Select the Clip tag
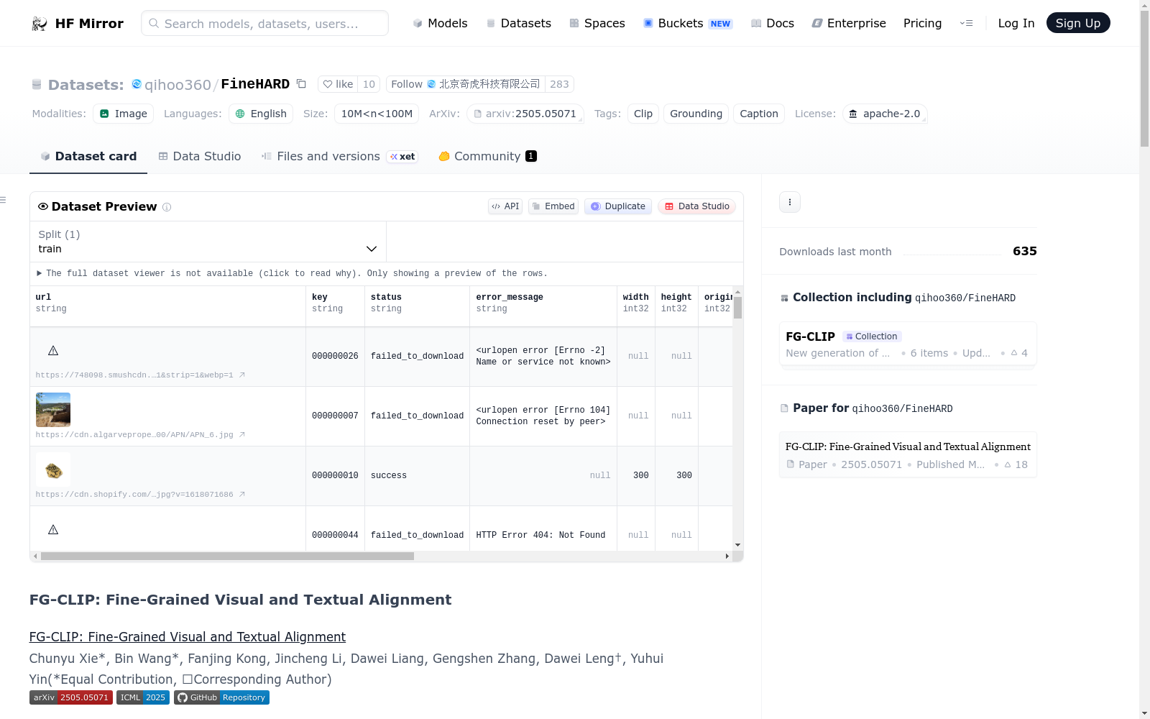The width and height of the screenshot is (1150, 719). 643,114
